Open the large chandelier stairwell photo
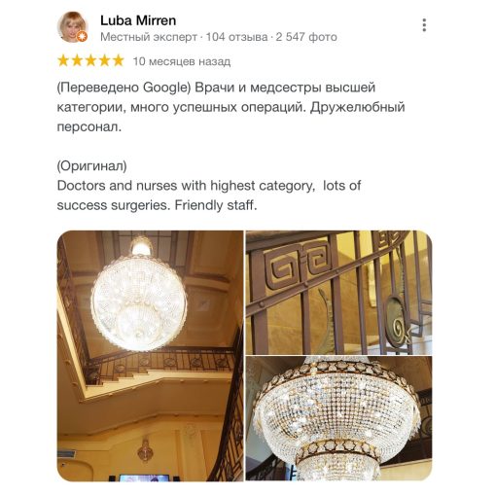The height and width of the screenshot is (496, 496). pyautogui.click(x=150, y=356)
